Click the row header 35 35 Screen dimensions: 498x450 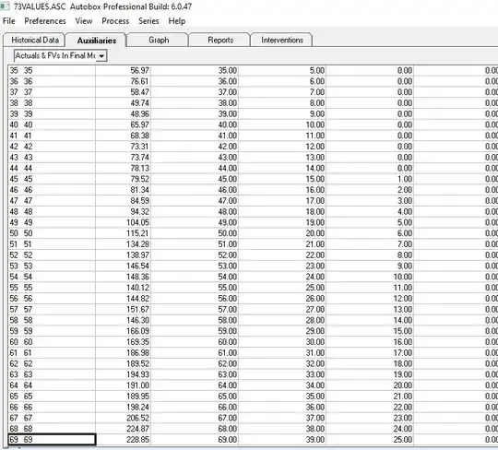[52, 70]
